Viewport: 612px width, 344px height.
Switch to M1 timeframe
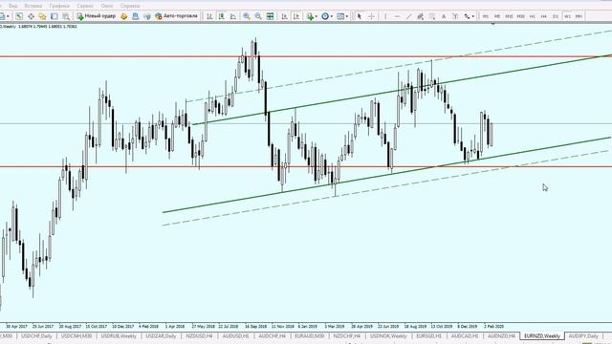(486, 16)
